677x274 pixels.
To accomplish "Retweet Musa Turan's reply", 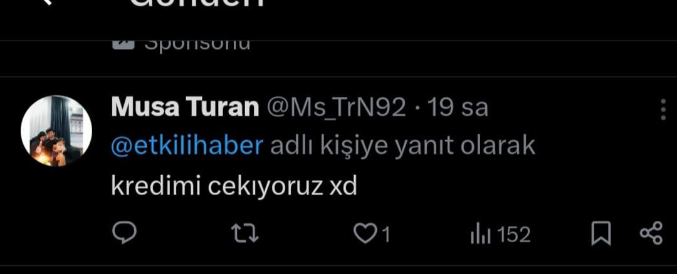I will pyautogui.click(x=245, y=234).
